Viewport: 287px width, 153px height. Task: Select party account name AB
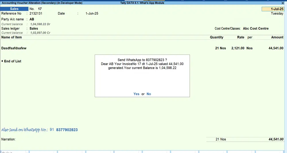(x=32, y=19)
